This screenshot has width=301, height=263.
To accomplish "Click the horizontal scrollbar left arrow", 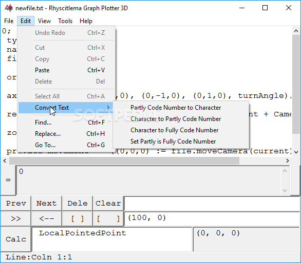I will coord(5,160).
